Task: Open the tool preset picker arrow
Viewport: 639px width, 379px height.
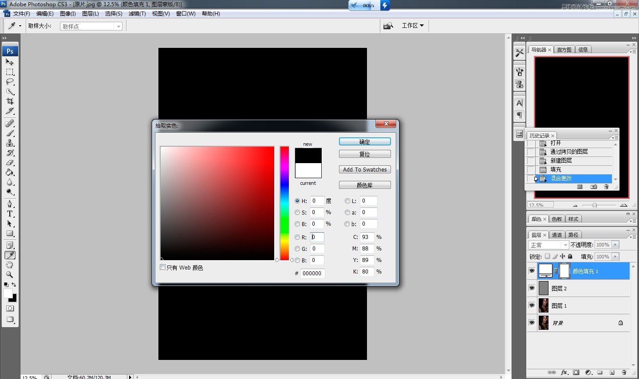Action: [20, 26]
